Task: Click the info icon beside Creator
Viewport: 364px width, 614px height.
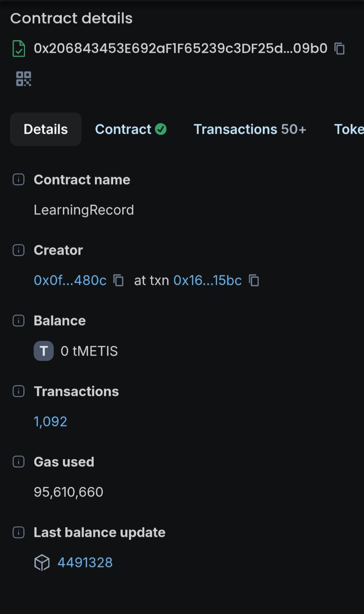Action: point(18,250)
